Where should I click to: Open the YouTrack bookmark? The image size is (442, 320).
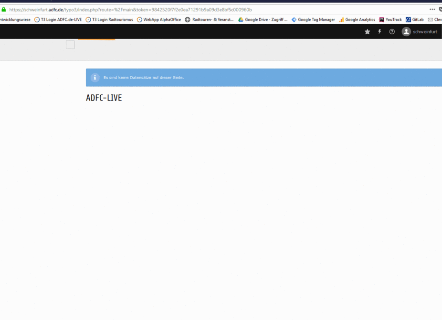tap(390, 20)
